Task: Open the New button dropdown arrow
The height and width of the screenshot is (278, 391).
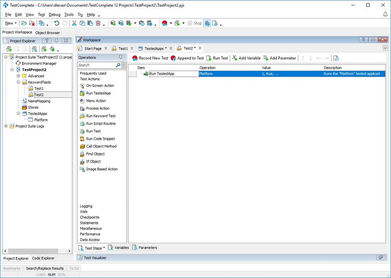Action: click(x=15, y=23)
